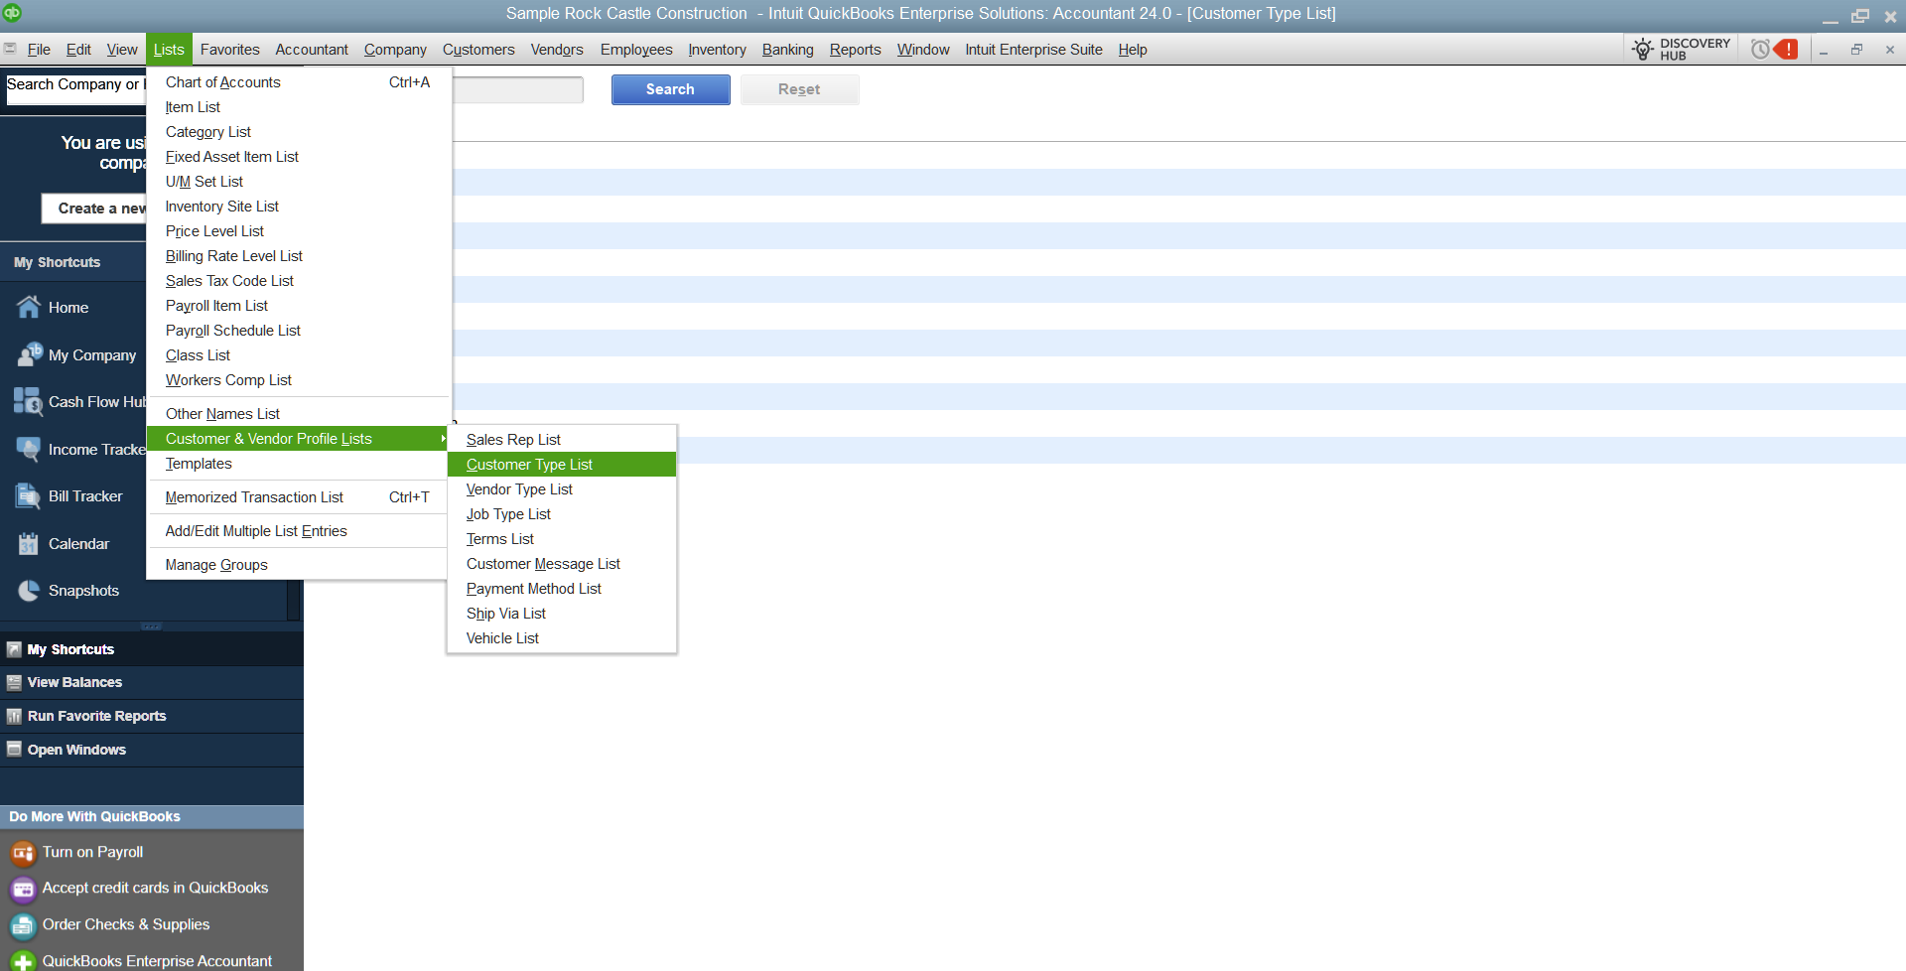Choose Fixed Asset Item List
Viewport: 1906px width, 971px height.
(298, 157)
